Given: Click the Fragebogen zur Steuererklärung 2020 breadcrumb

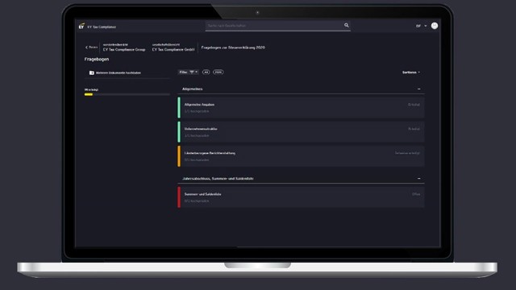Looking at the screenshot, I should click(233, 48).
